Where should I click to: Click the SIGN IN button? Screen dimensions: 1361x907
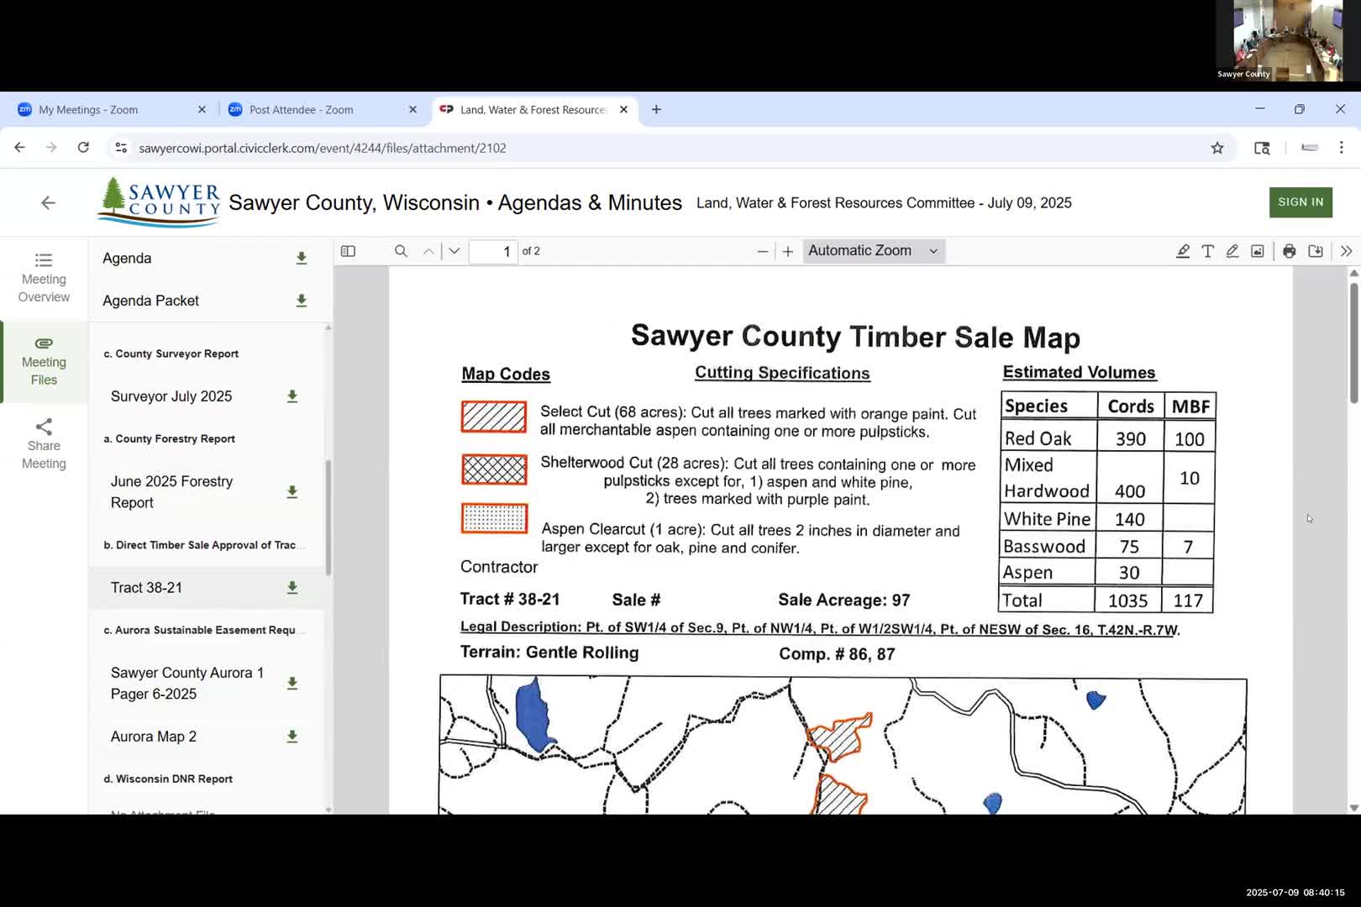coord(1300,202)
